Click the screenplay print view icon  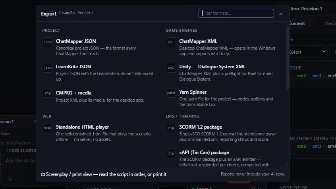click(x=43, y=174)
